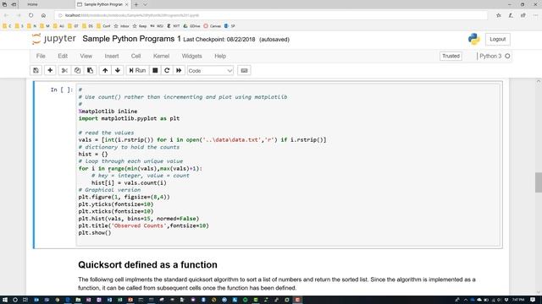Click the In [ ]: cell prompt

click(x=62, y=90)
